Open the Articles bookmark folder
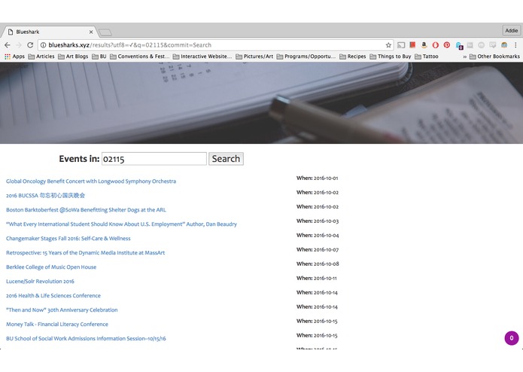Screen dimensions: 523x372 (x=41, y=56)
